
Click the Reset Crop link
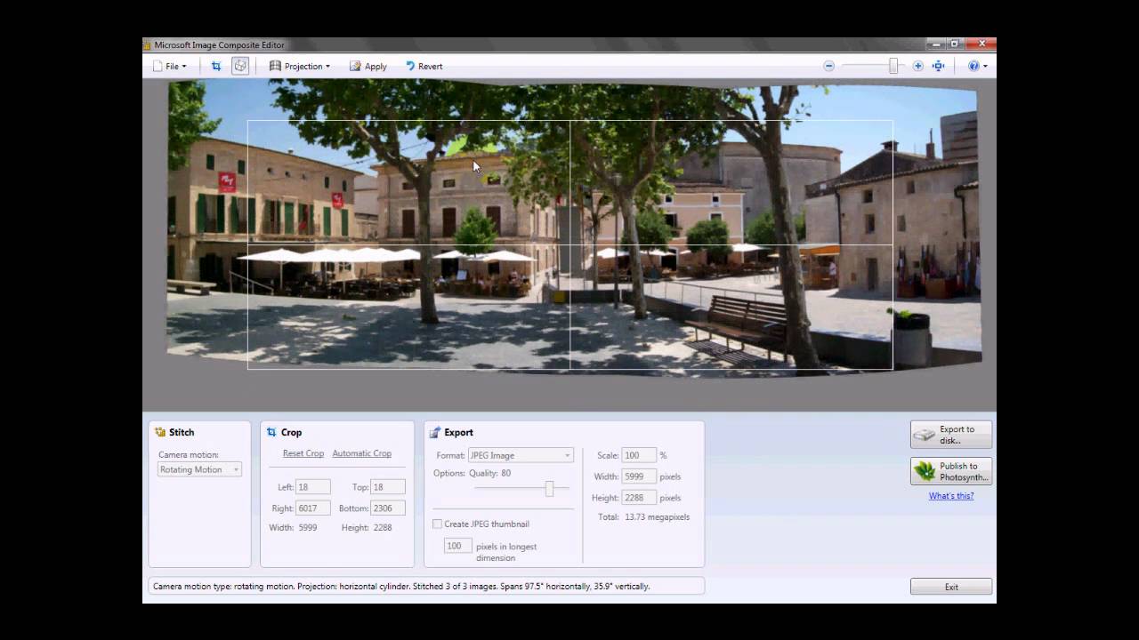(303, 453)
